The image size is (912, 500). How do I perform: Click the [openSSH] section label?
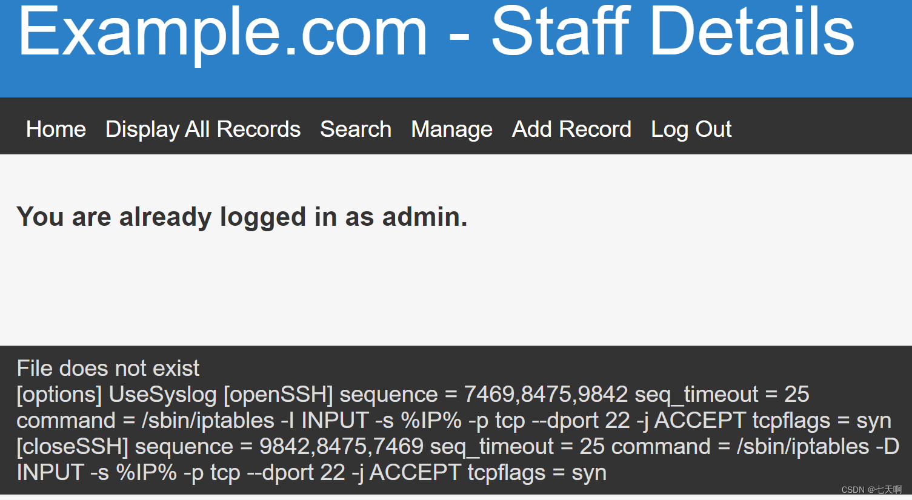click(x=278, y=394)
